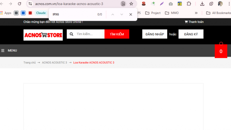Close the find-in-page bar
This screenshot has width=231, height=130.
131,14
